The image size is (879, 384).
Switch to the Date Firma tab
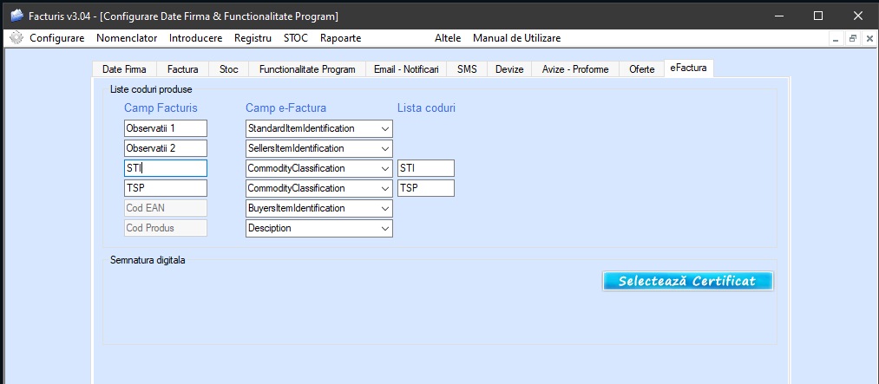pos(124,69)
